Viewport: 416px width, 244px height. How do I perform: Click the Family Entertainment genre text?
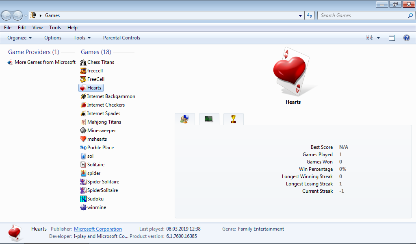261,229
